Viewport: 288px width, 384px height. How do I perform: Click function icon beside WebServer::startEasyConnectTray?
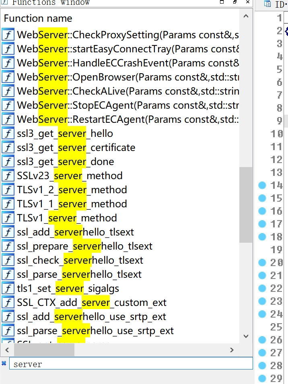(8, 48)
